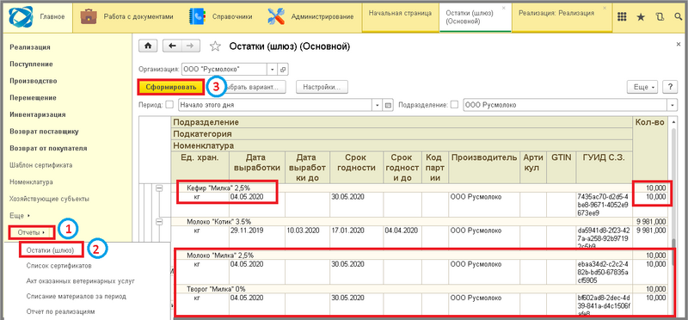
Task: Open Номенклатура in the sidebar
Action: tap(31, 182)
